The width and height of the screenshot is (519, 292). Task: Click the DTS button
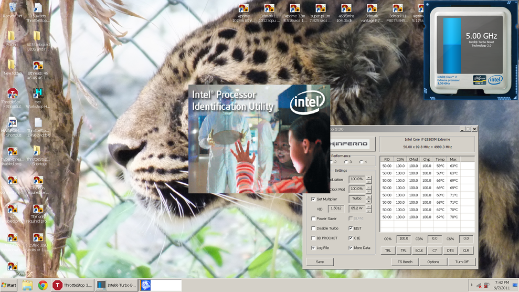[x=450, y=251]
